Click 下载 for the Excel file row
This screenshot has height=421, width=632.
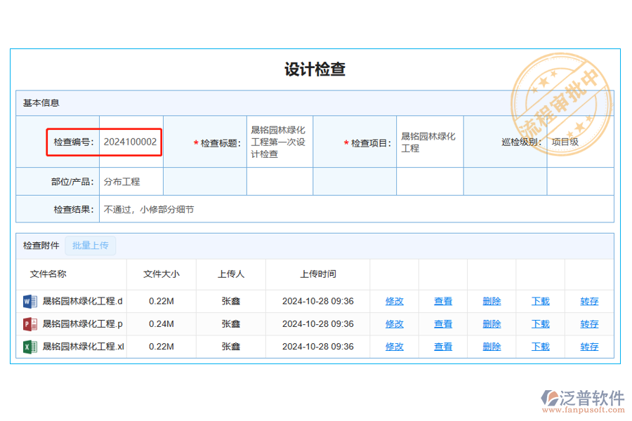[x=541, y=347]
